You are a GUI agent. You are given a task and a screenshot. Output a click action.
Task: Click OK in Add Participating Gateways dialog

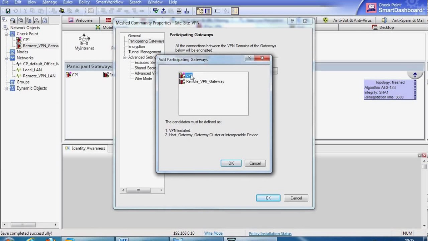click(x=231, y=163)
